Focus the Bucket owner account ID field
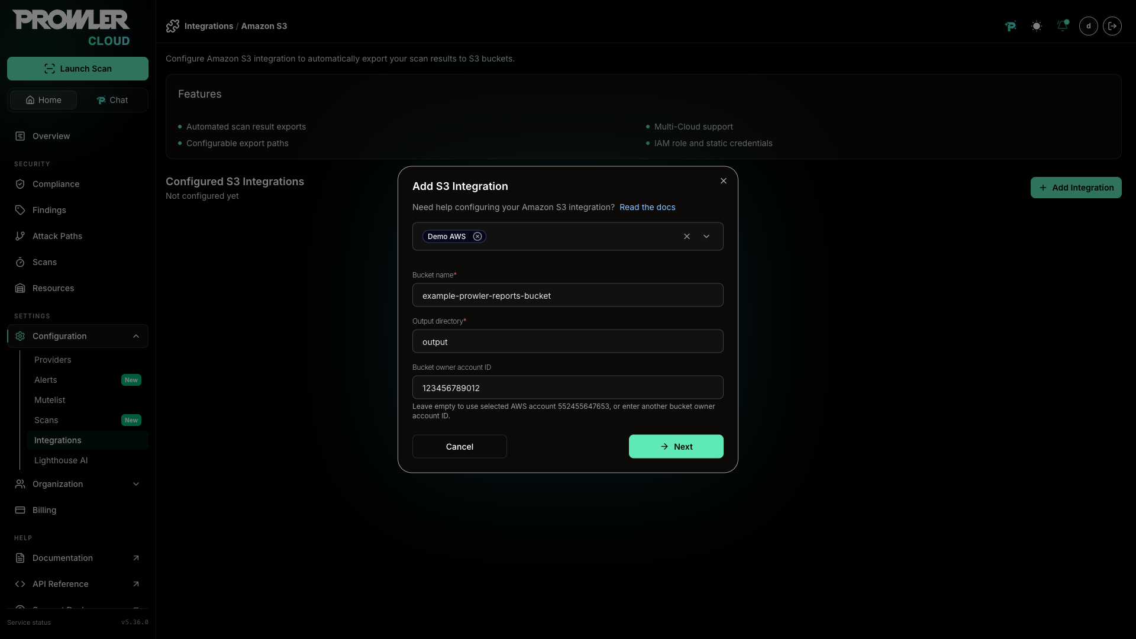The height and width of the screenshot is (639, 1136). 568,388
